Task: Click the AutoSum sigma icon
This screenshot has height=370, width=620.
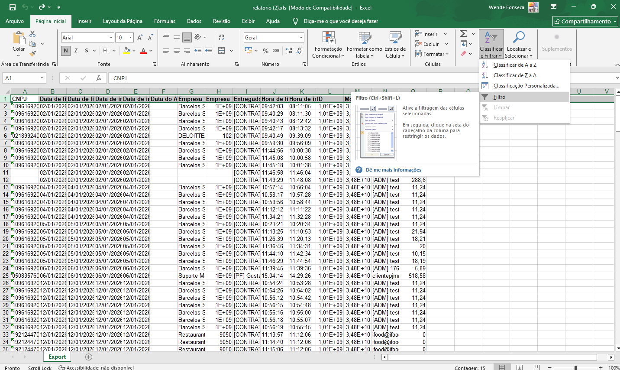Action: (464, 34)
